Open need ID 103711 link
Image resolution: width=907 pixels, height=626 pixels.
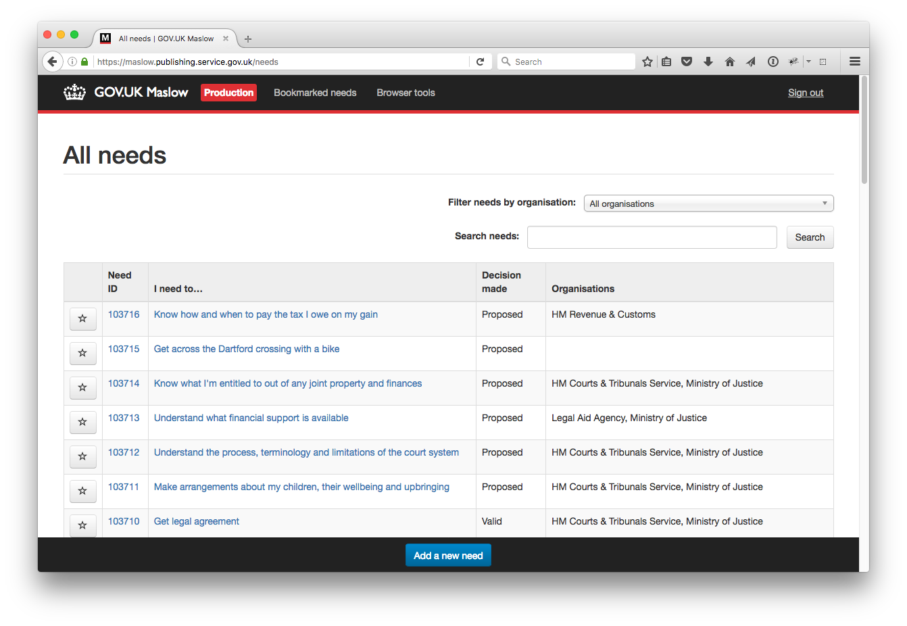click(124, 487)
